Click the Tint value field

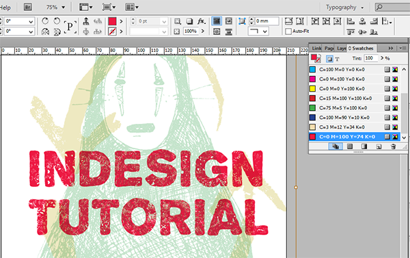[x=371, y=58]
